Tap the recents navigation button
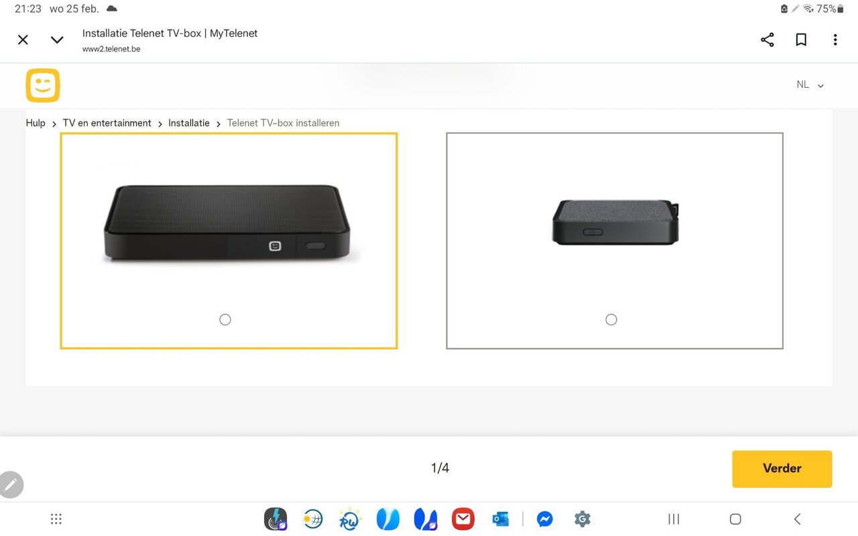The height and width of the screenshot is (536, 858). (673, 519)
